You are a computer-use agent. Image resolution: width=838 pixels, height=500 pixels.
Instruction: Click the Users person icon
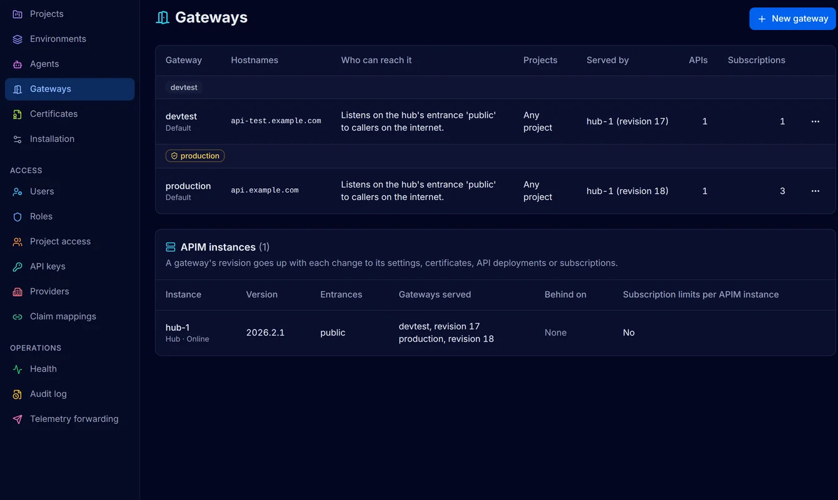[18, 191]
